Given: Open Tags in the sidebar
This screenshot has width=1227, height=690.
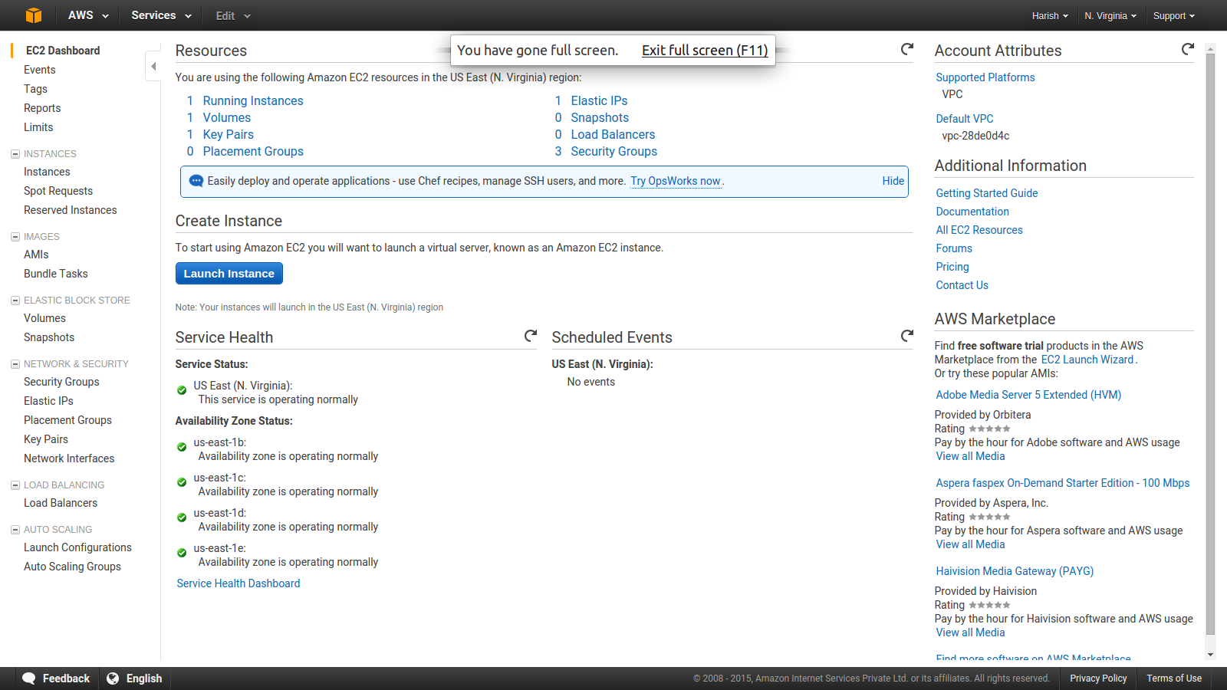Looking at the screenshot, I should click(35, 89).
